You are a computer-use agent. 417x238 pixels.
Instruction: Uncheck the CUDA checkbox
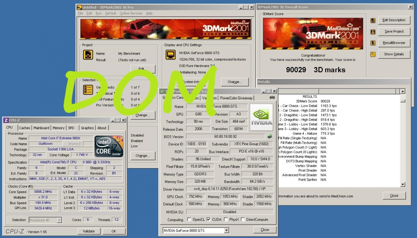coord(208,219)
